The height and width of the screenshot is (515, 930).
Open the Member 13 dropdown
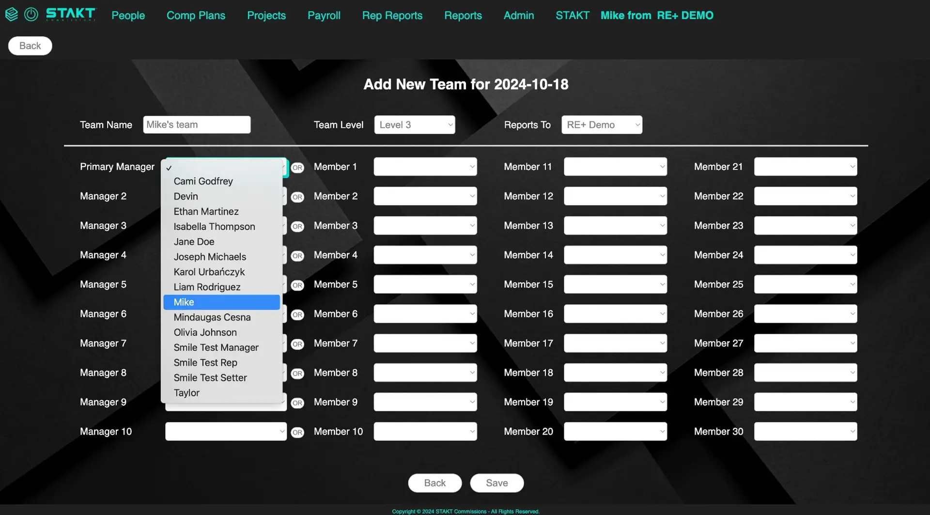click(615, 225)
